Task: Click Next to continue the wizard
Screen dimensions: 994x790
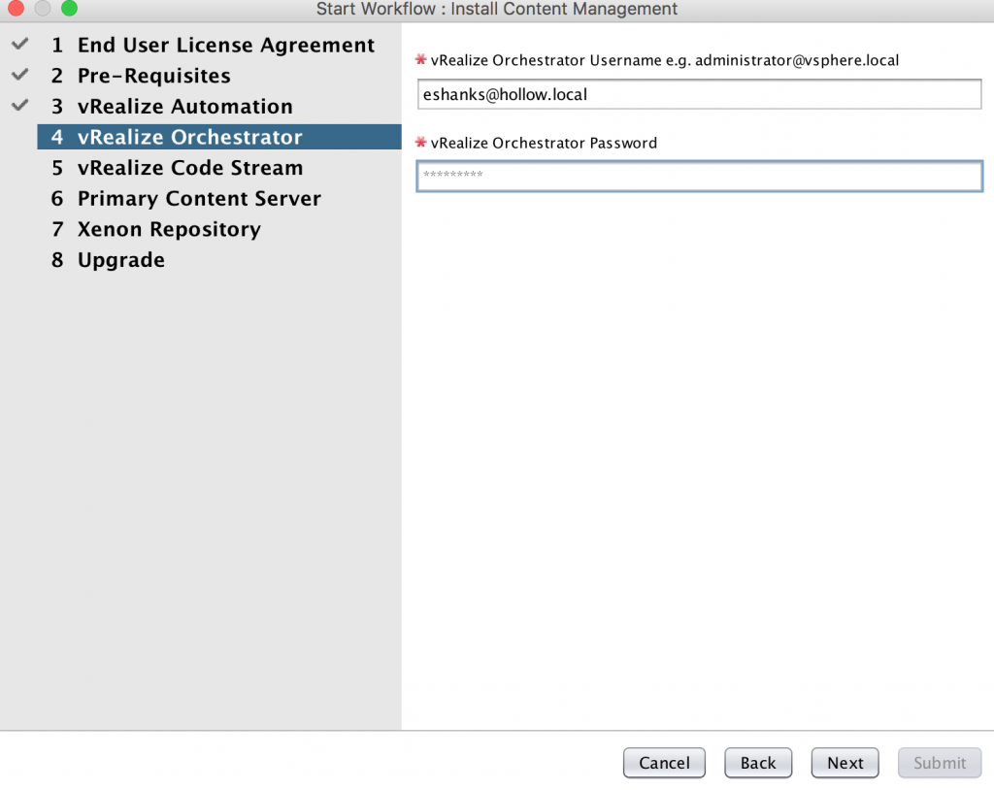Action: [x=845, y=763]
